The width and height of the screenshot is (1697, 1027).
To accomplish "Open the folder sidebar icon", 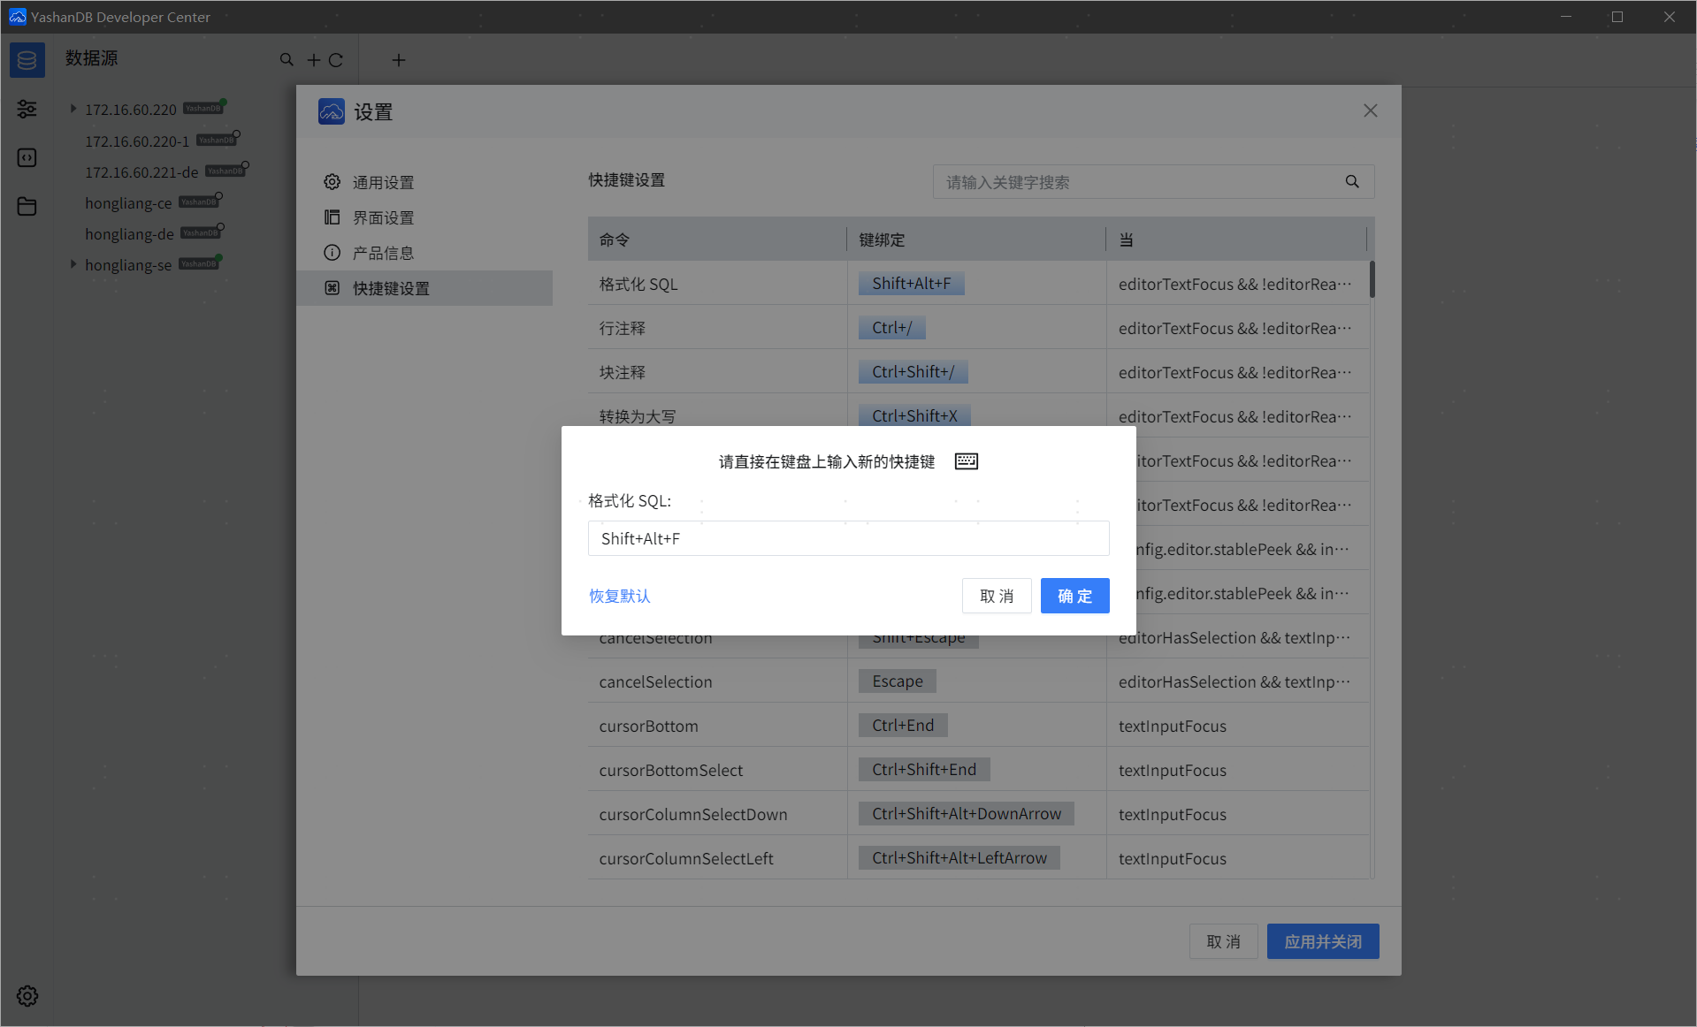I will [x=27, y=206].
